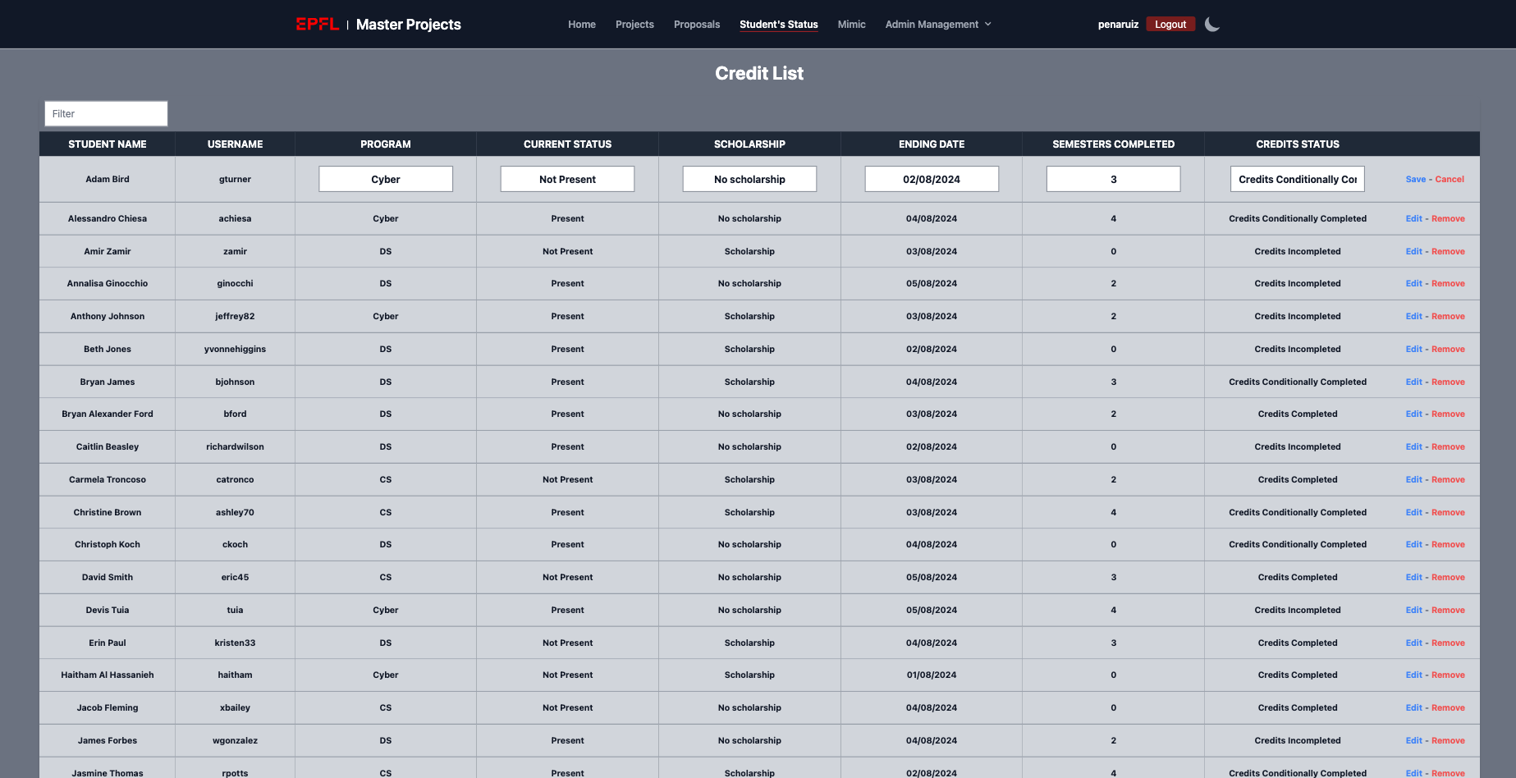Viewport: 1516px width, 778px height.
Task: Open the Projects page
Action: coord(634,24)
